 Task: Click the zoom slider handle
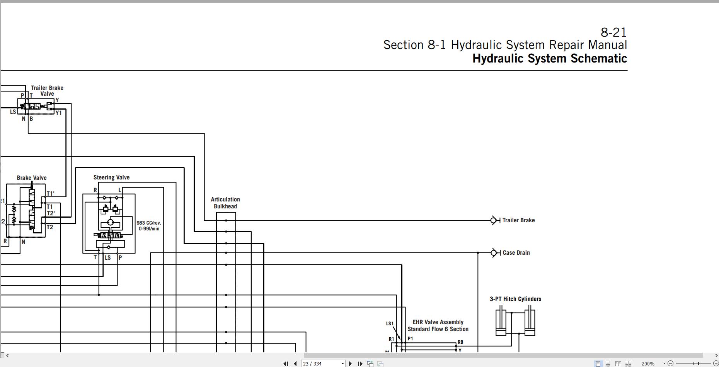699,364
